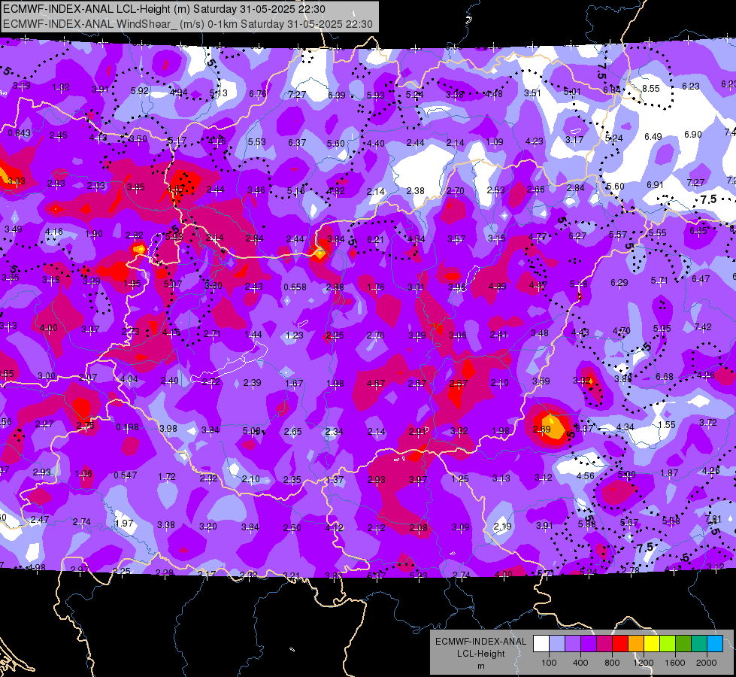Click the wind shear value 2.38
Image resolution: width=736 pixels, height=677 pixels.
pyautogui.click(x=416, y=191)
